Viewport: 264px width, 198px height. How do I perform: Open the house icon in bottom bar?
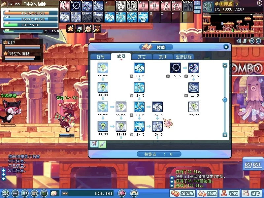click(121, 193)
